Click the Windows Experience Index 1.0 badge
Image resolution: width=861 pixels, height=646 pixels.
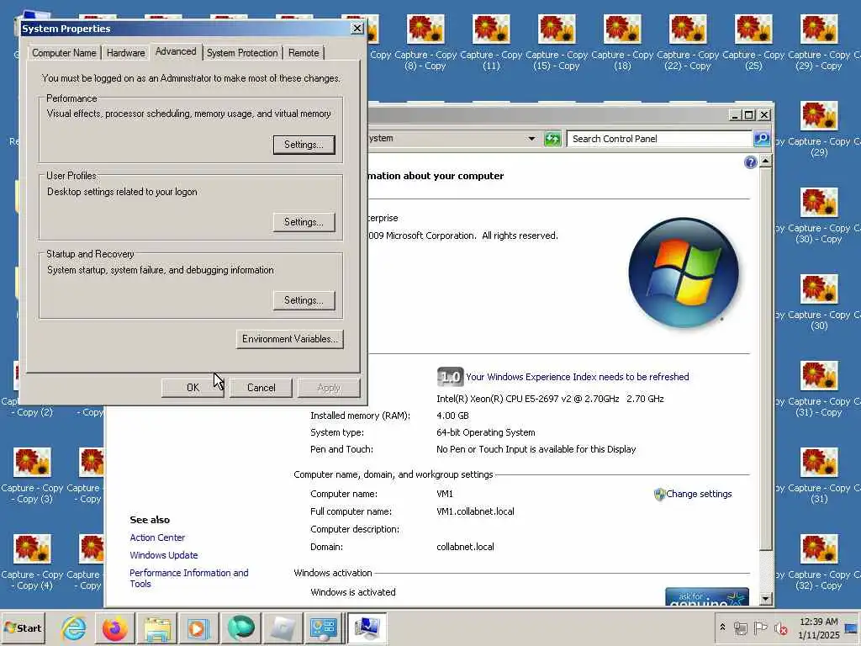tap(451, 377)
